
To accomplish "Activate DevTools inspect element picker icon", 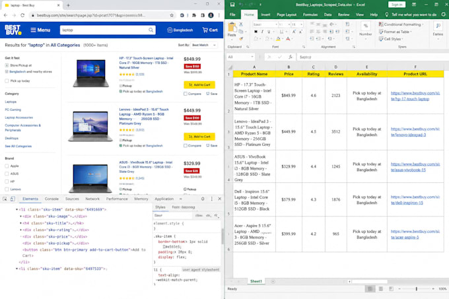I will (5, 199).
